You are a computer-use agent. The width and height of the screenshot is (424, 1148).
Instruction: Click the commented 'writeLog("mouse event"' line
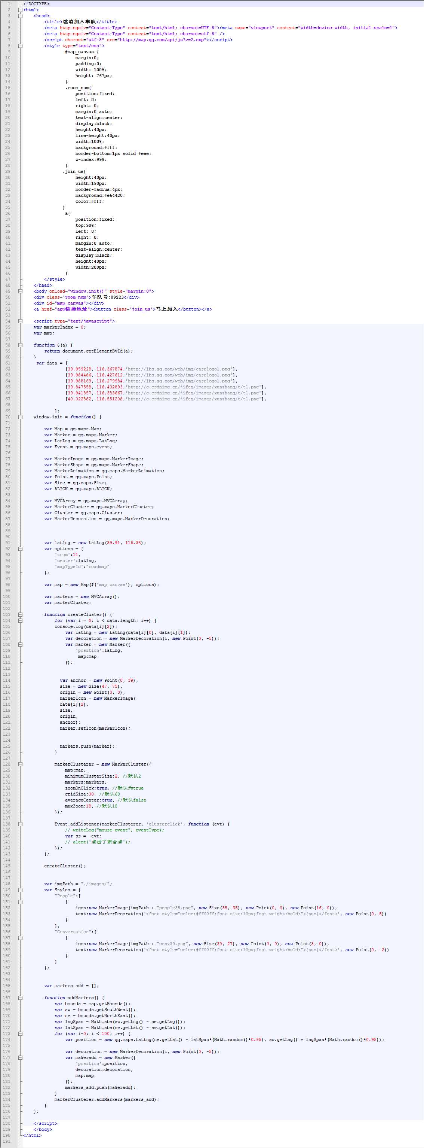[114, 830]
